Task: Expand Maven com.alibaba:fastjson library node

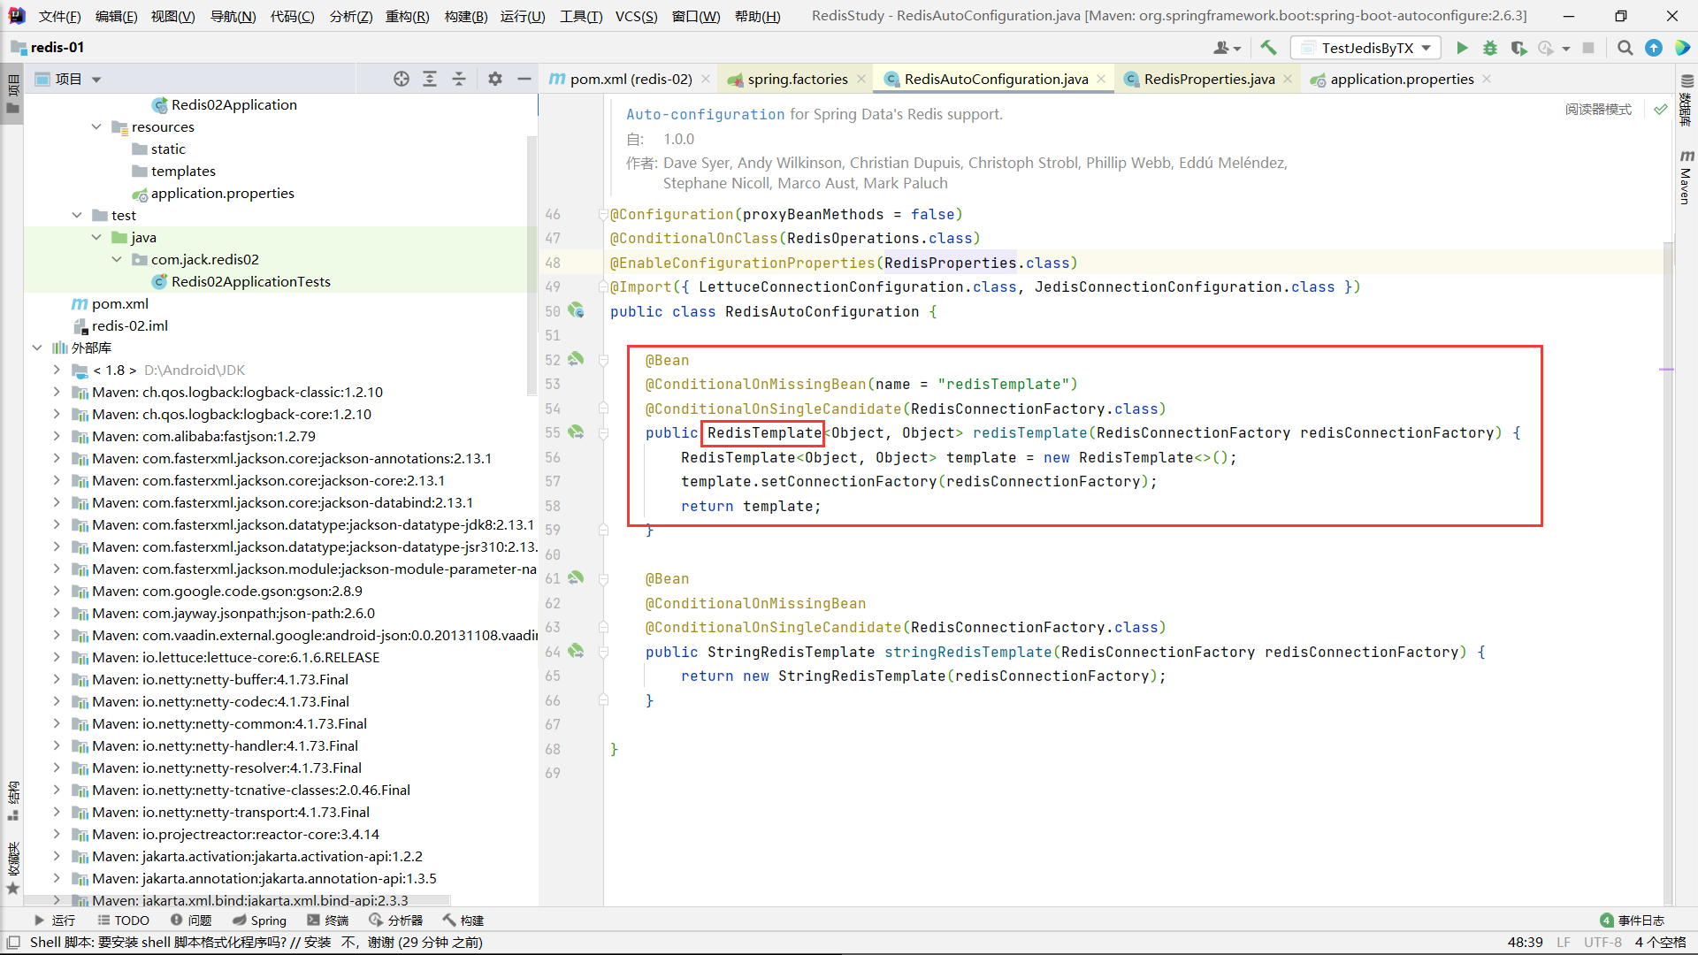Action: click(57, 436)
